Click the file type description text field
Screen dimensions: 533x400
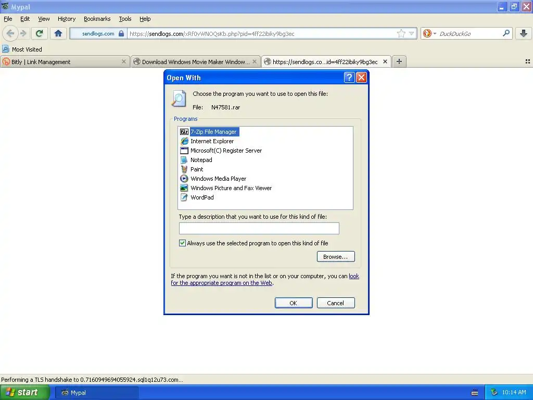[259, 228]
